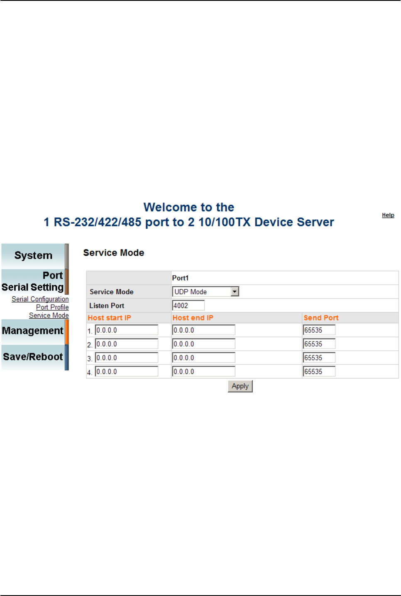Click row 3 Host end IP field
401x596 pixels.
click(204, 357)
